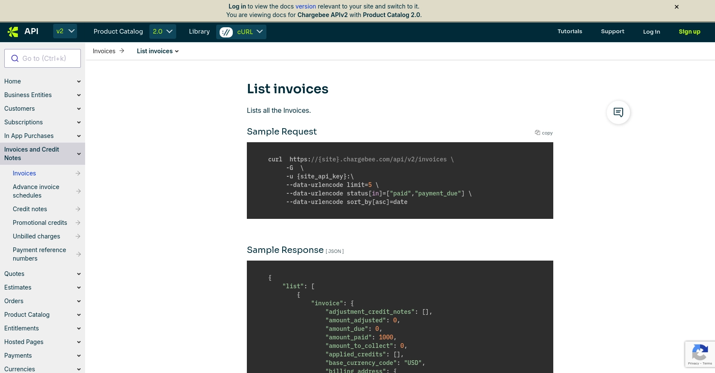
Task: Click the Sample Response JSON code block
Action: [x=400, y=317]
